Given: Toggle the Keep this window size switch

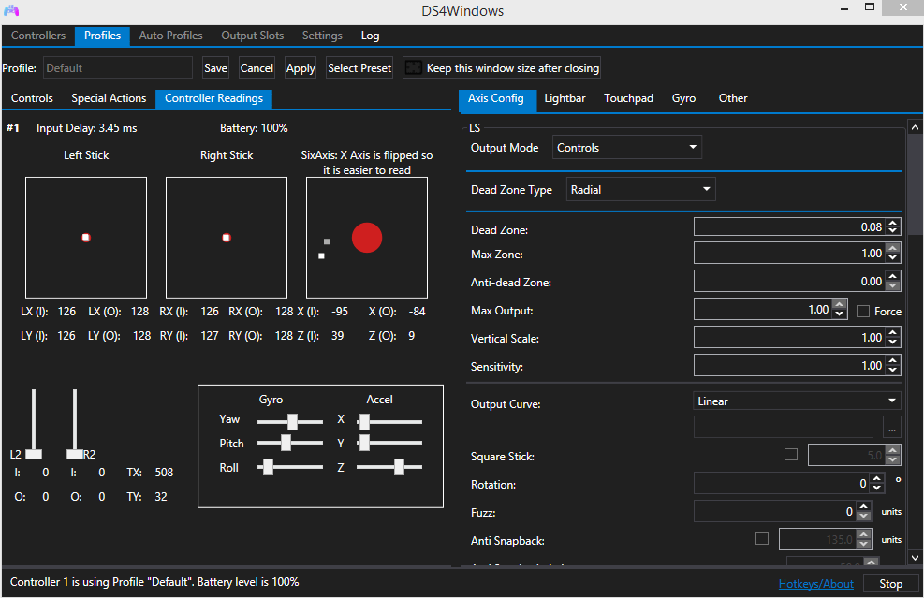Looking at the screenshot, I should (413, 68).
